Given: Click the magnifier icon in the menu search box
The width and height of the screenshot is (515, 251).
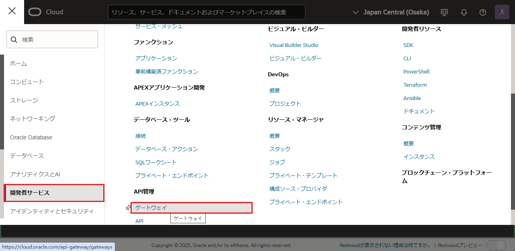Looking at the screenshot, I should 14,39.
